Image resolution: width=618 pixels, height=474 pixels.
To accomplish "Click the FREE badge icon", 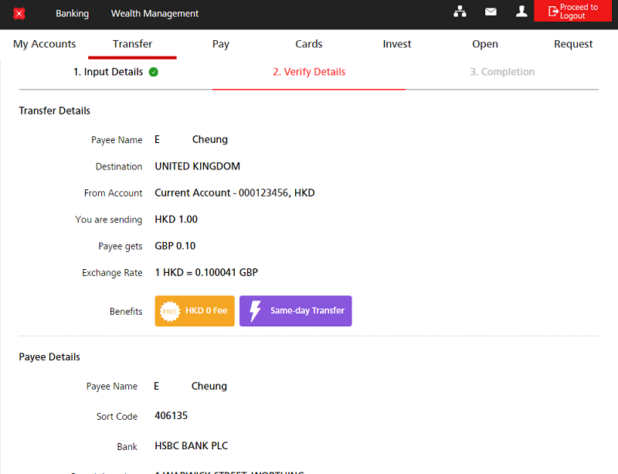I will coord(169,311).
